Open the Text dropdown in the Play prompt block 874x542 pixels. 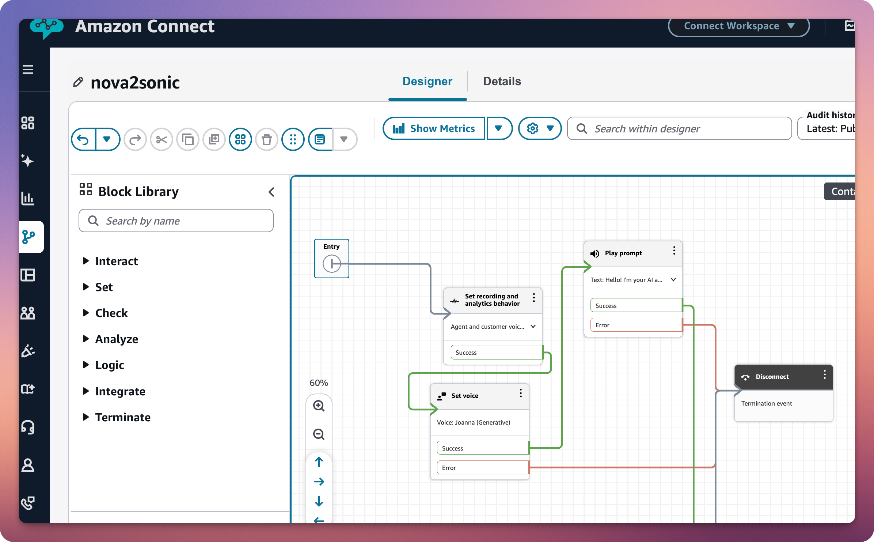coord(673,279)
